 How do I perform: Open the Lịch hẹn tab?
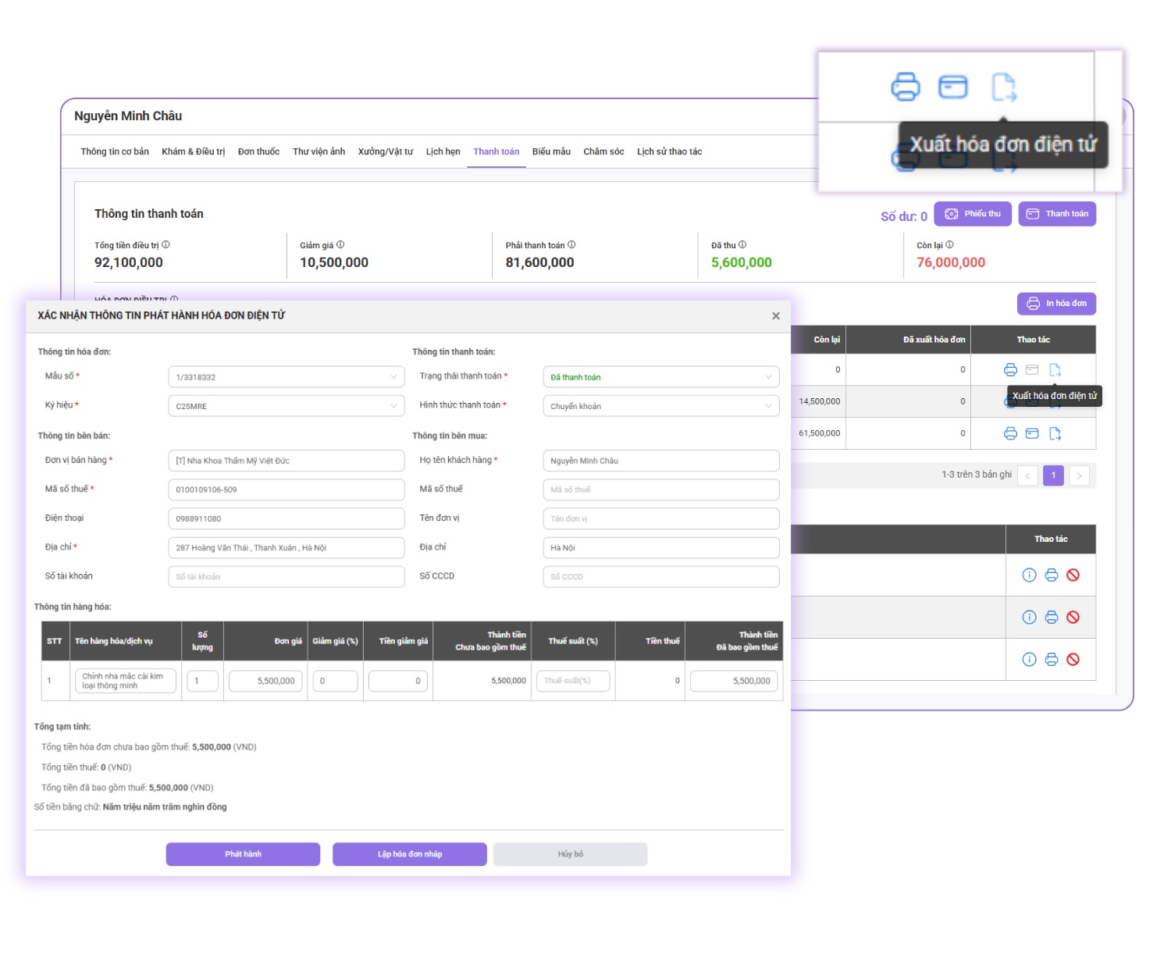pyautogui.click(x=443, y=151)
